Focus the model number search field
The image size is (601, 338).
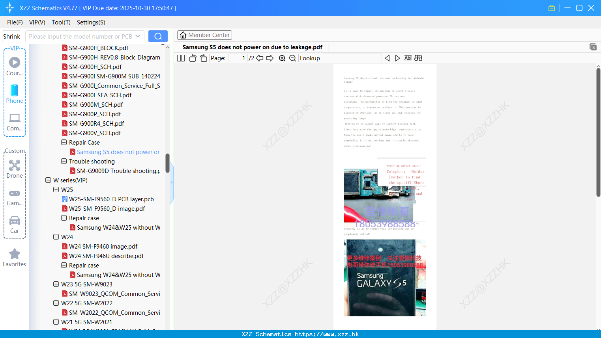point(81,36)
